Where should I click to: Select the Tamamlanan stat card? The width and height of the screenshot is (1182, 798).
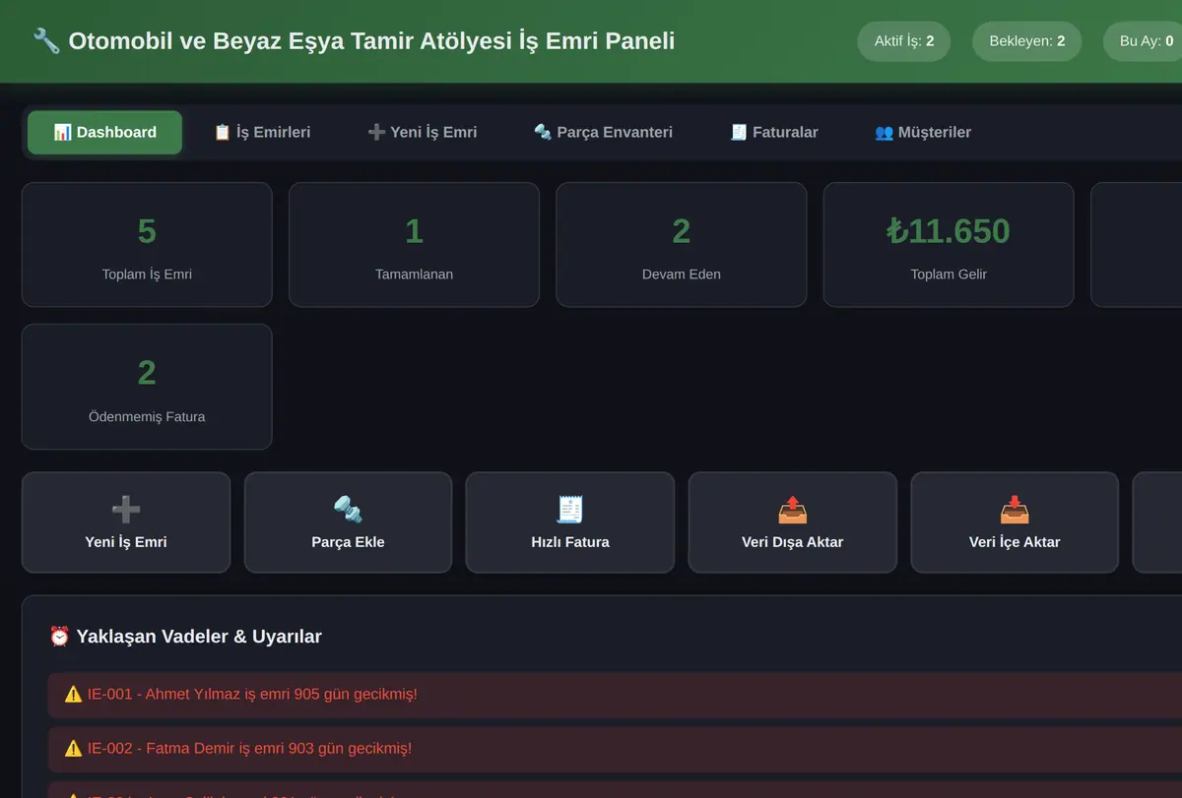(x=414, y=245)
